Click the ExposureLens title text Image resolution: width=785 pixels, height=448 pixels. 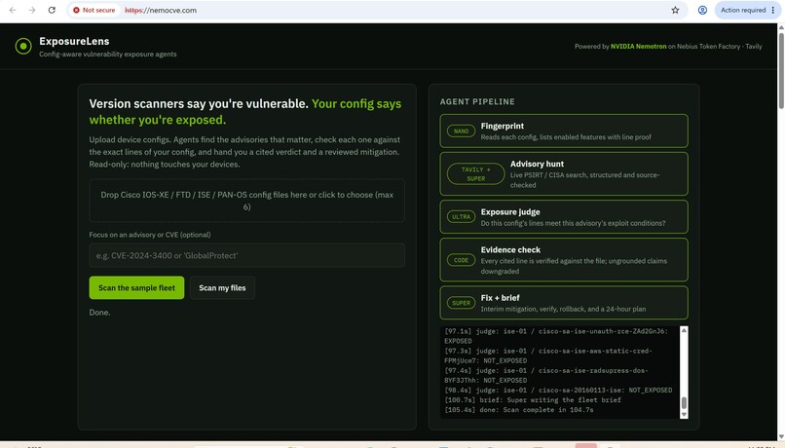click(74, 41)
